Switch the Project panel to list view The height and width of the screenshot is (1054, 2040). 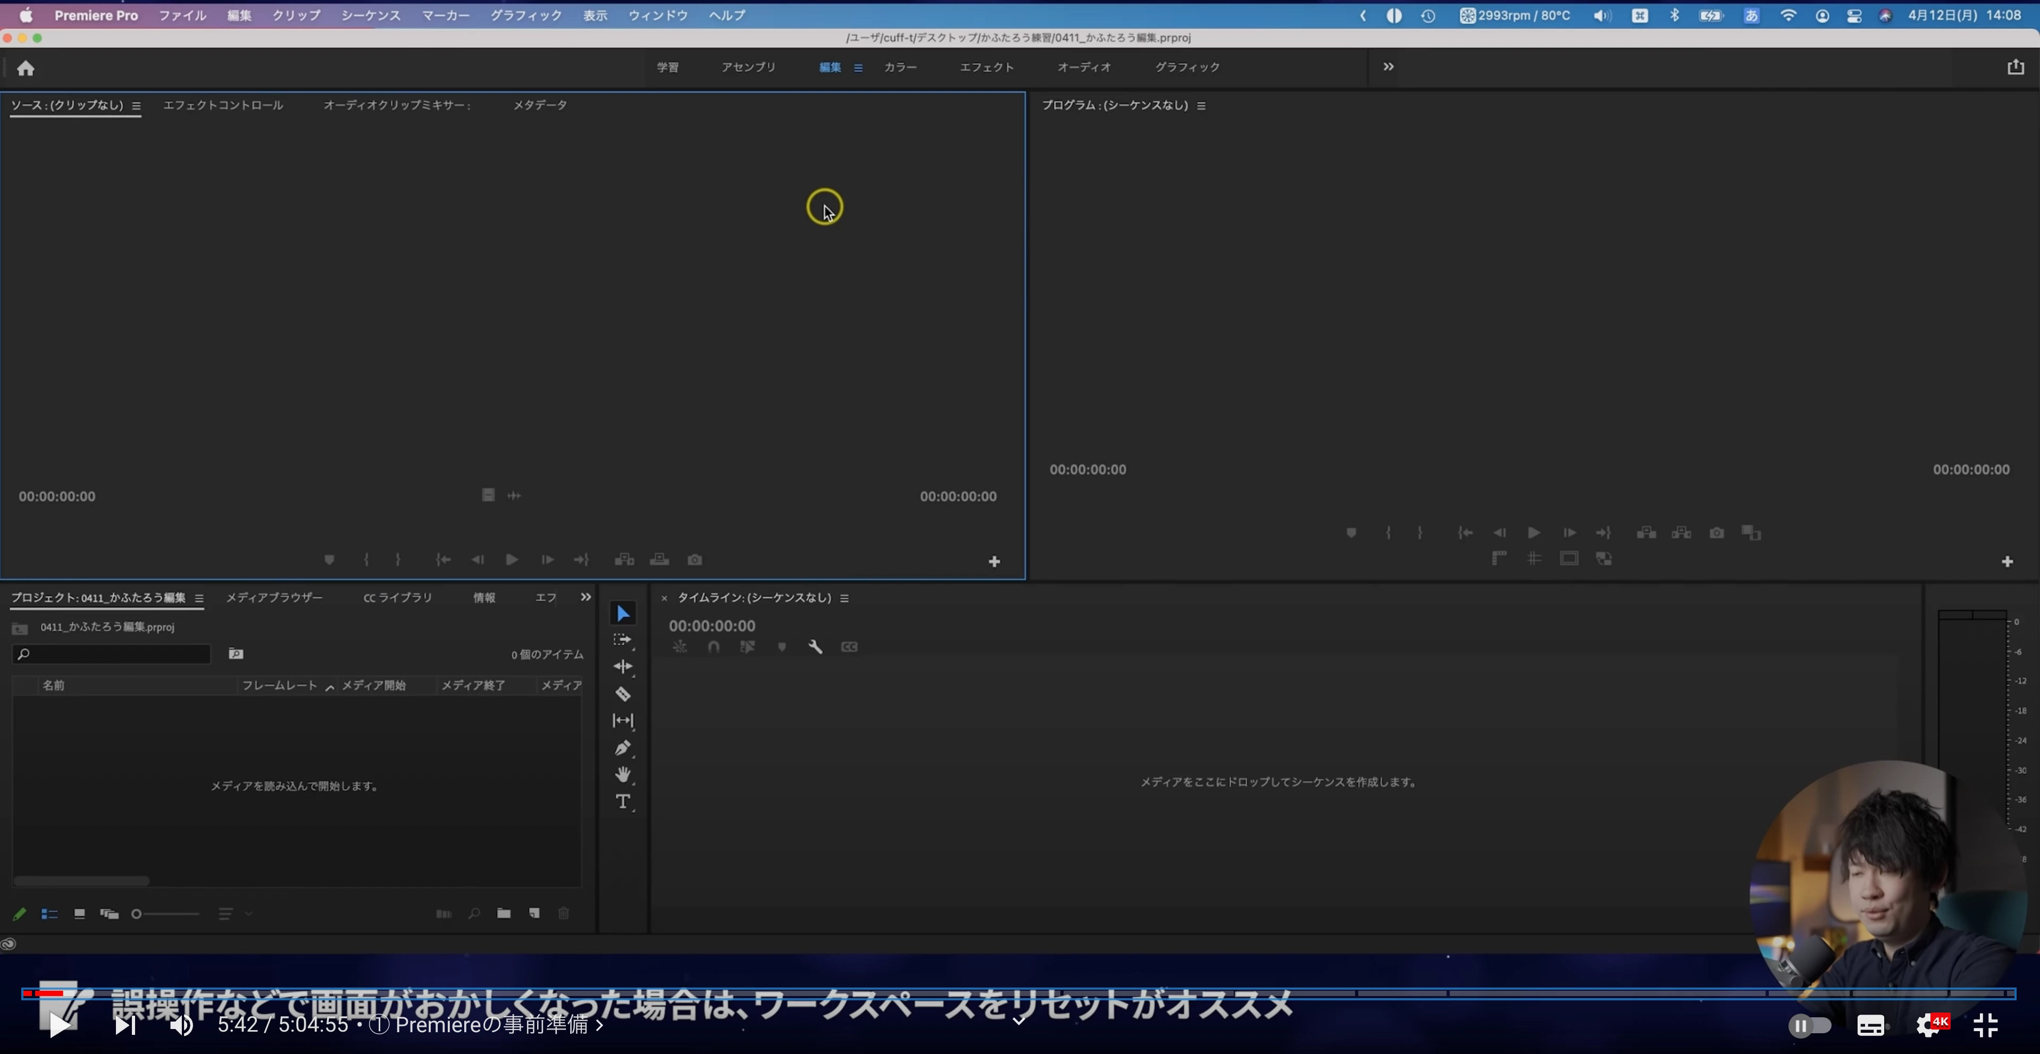click(49, 914)
